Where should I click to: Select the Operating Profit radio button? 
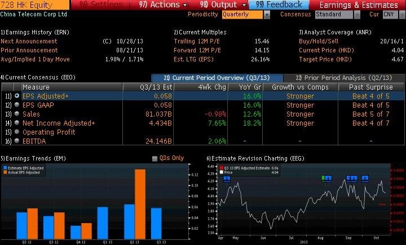pos(17,132)
